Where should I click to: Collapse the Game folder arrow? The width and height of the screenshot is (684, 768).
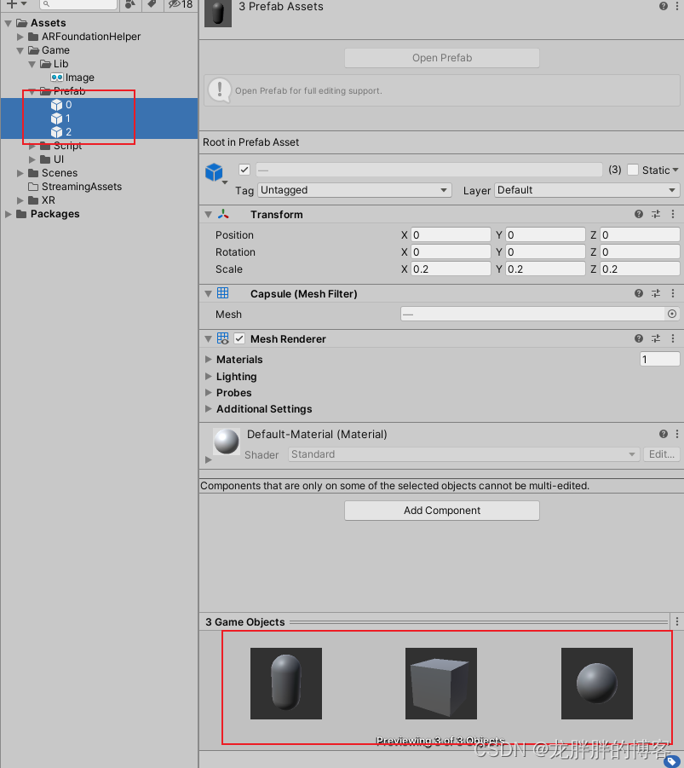click(x=20, y=50)
